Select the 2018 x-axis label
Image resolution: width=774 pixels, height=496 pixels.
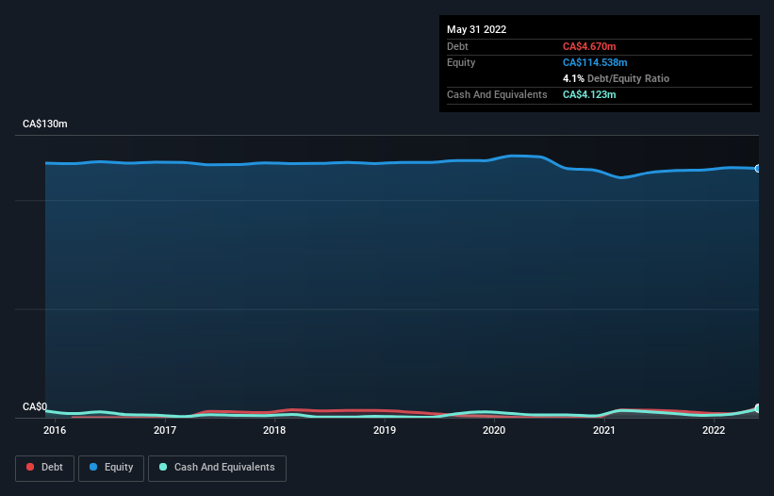(274, 430)
